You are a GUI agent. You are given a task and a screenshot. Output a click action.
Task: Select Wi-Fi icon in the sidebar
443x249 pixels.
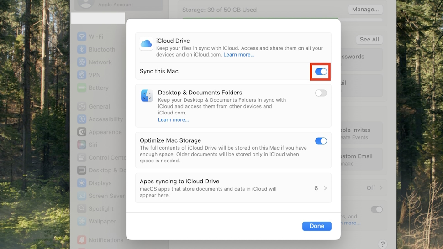click(82, 36)
